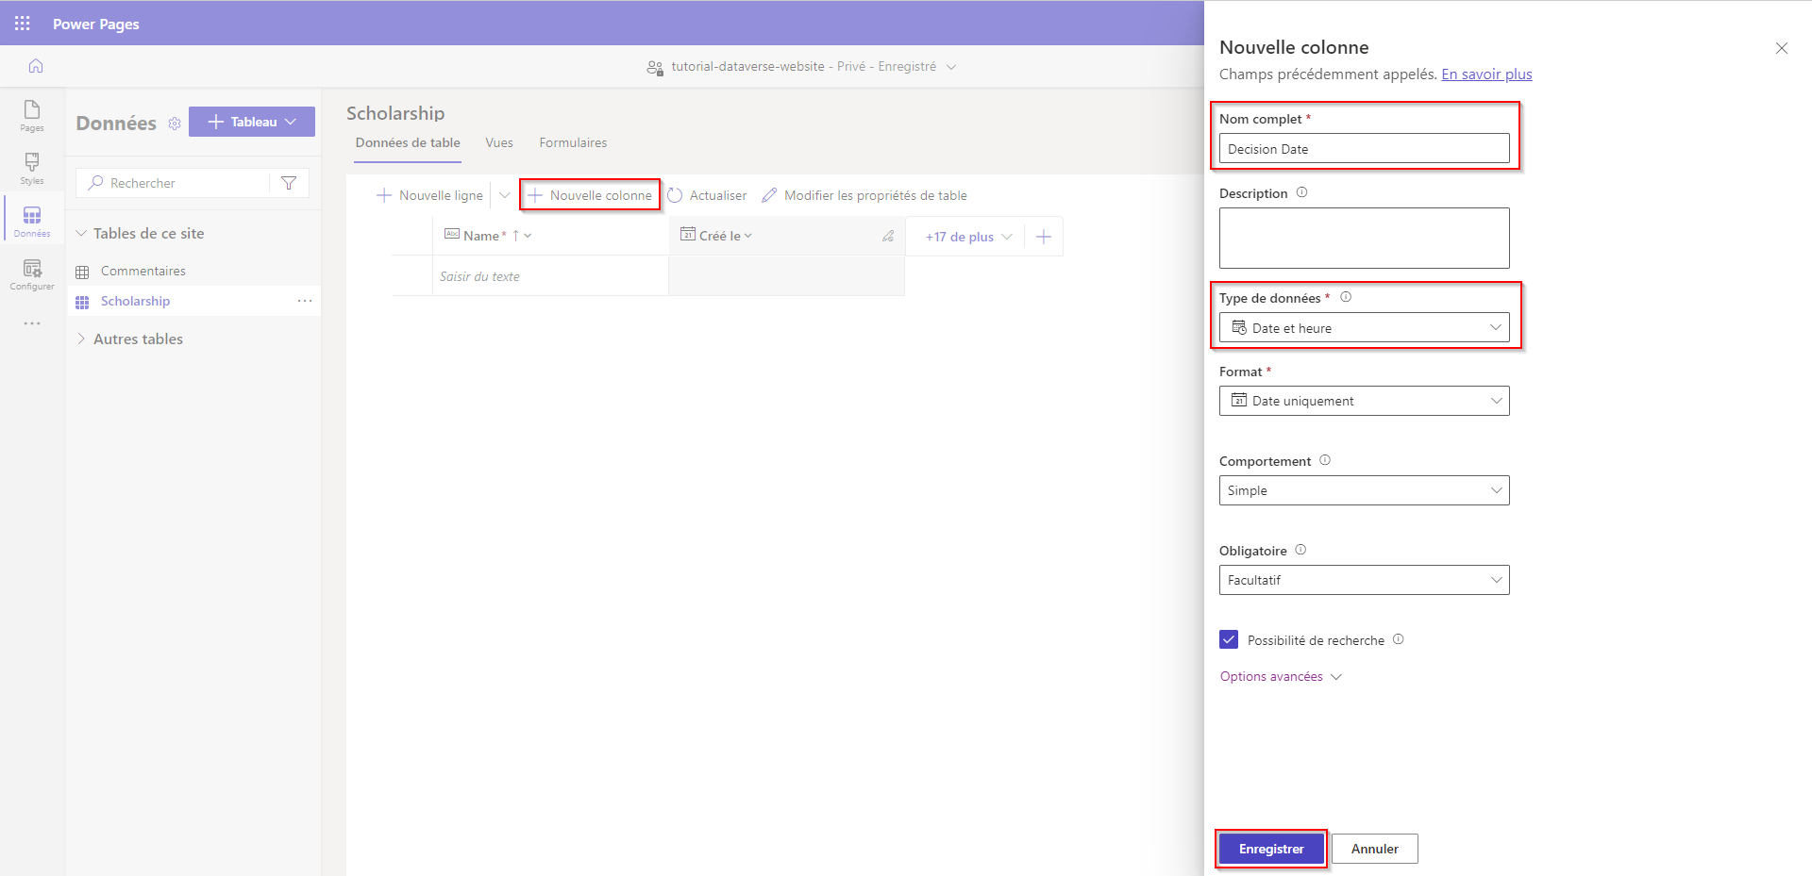This screenshot has height=876, width=1812.
Task: Open the En savoir plus link
Action: tap(1486, 74)
